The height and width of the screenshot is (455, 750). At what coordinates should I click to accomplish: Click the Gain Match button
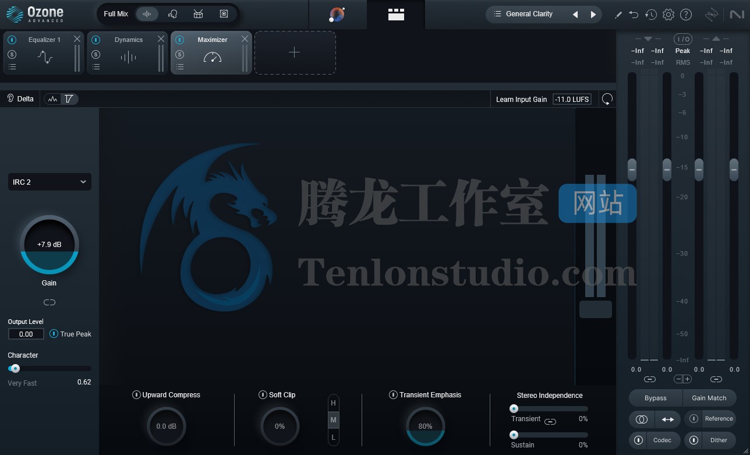[709, 398]
